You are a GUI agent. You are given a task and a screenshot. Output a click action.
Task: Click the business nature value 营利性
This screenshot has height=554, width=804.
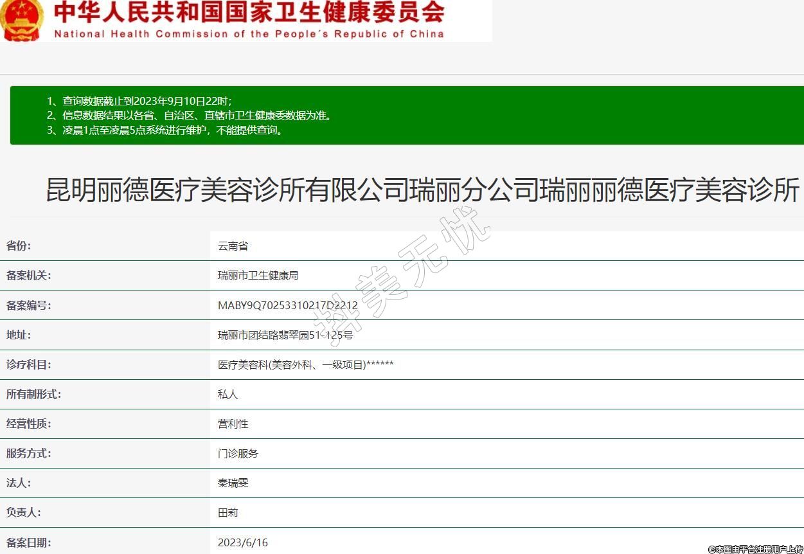[233, 424]
